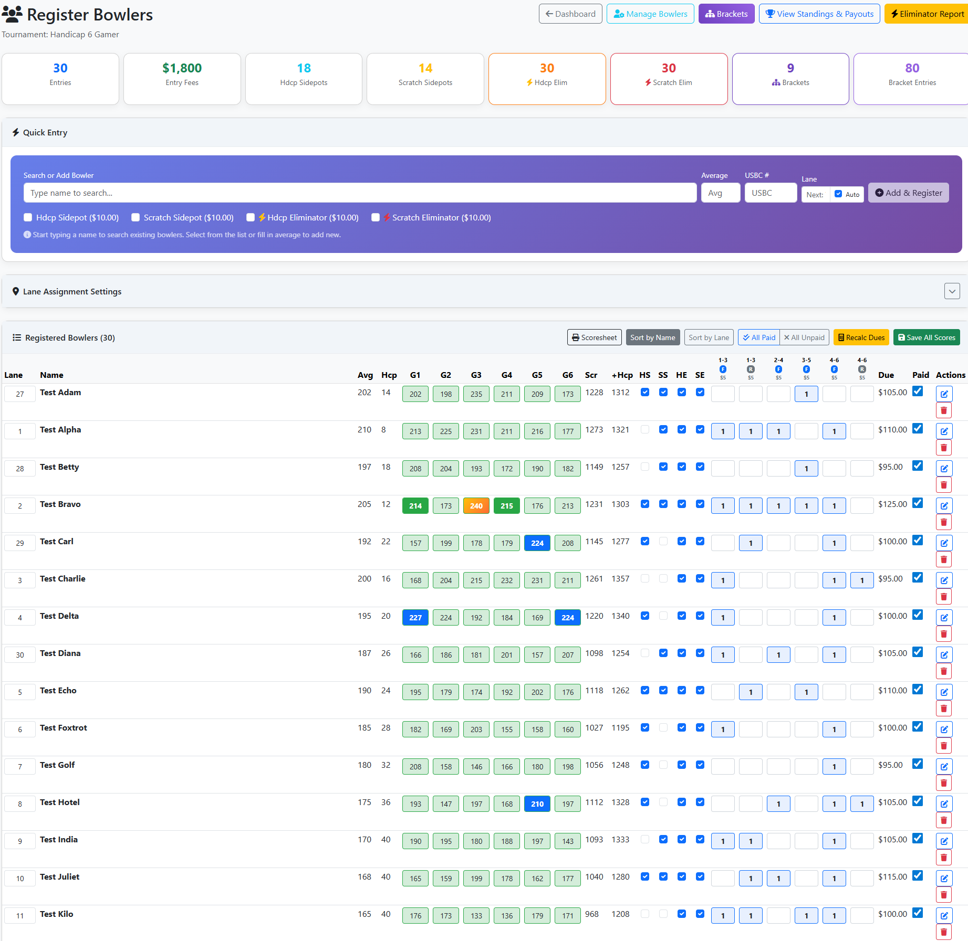Open the Lane Assignment Settings header
This screenshot has height=941, width=968.
point(72,292)
